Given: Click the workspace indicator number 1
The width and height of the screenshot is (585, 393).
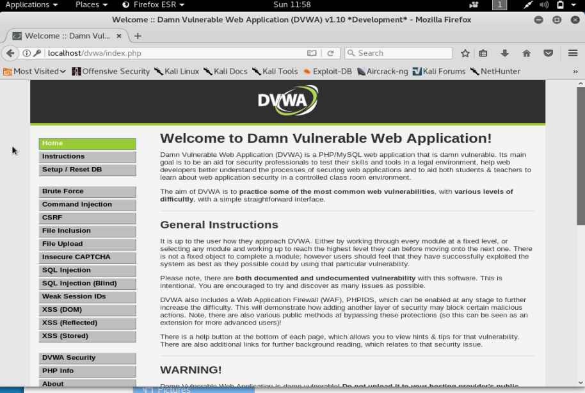Looking at the screenshot, I should click(499, 5).
